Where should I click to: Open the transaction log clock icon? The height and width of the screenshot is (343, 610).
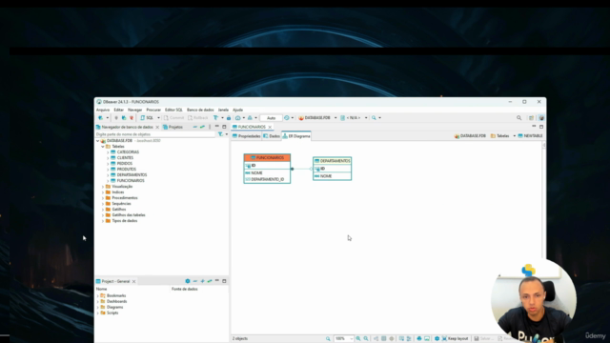coord(287,118)
